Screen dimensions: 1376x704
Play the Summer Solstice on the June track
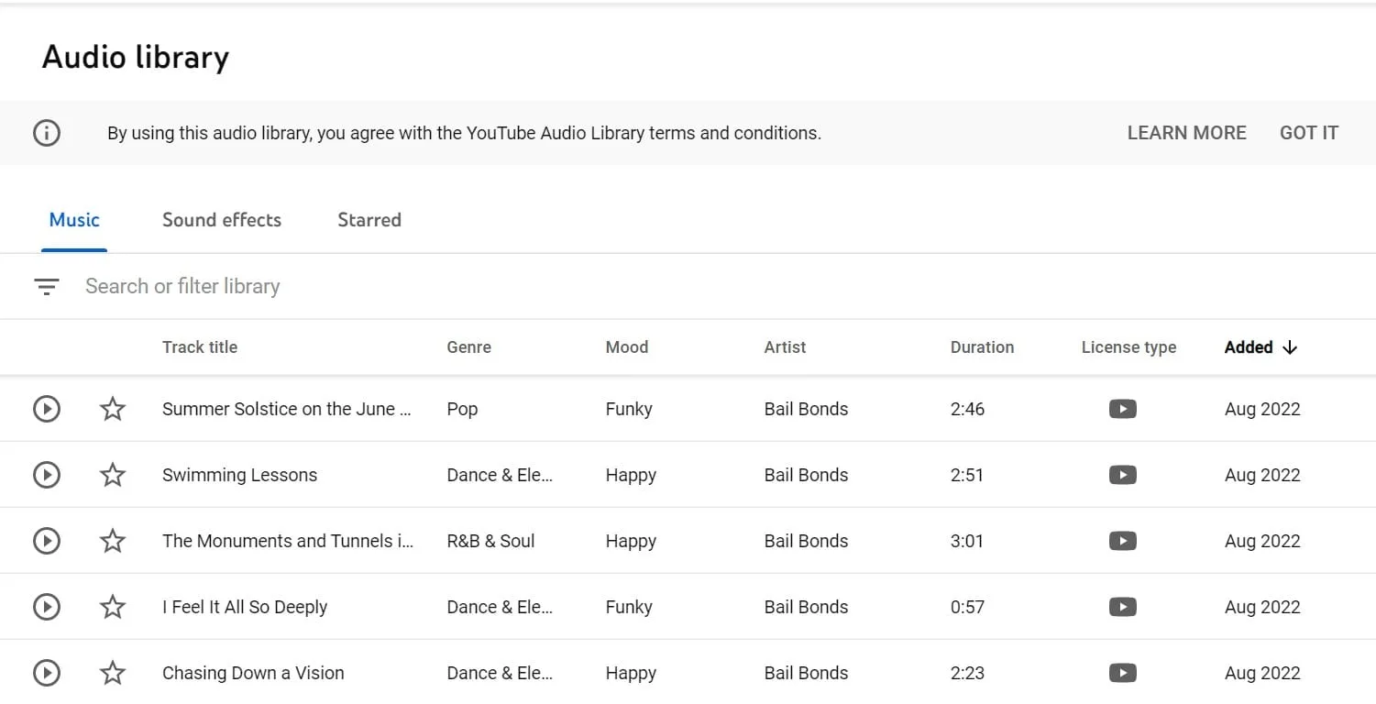[47, 409]
